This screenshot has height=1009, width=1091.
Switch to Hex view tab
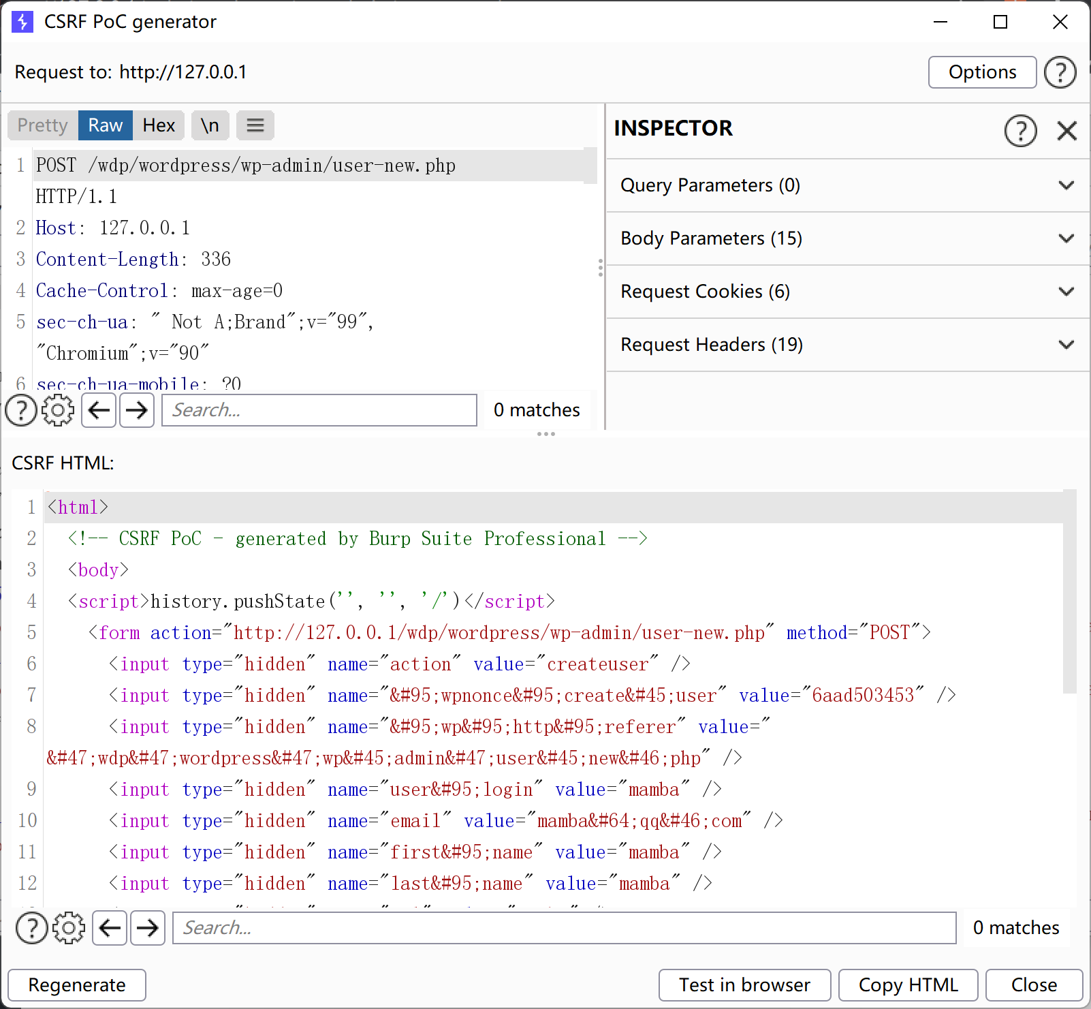pyautogui.click(x=159, y=125)
